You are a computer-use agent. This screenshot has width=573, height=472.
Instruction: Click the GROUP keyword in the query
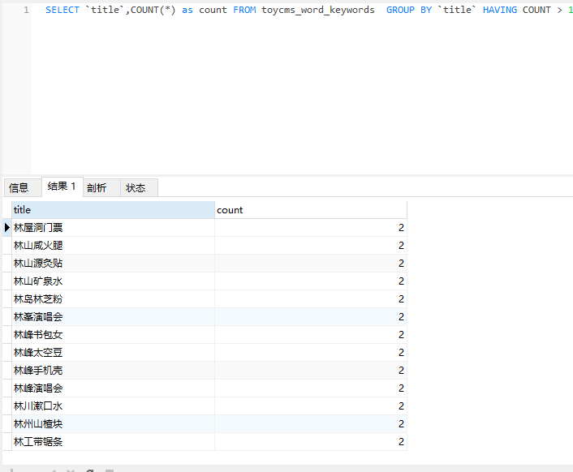[x=400, y=10]
